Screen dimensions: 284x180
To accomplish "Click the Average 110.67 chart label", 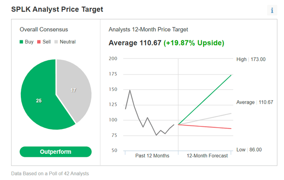I will coord(255,102).
